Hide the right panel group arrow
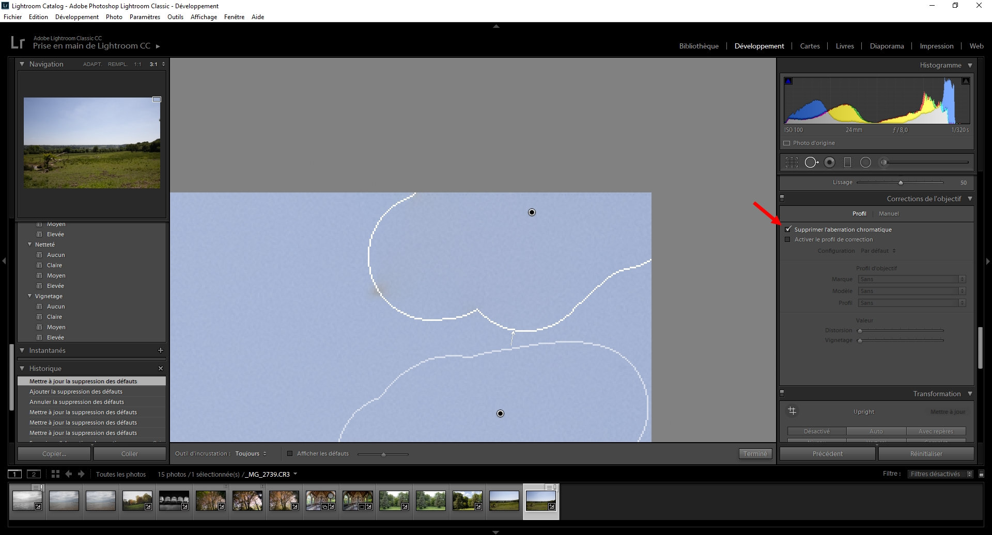992x535 pixels. click(988, 261)
